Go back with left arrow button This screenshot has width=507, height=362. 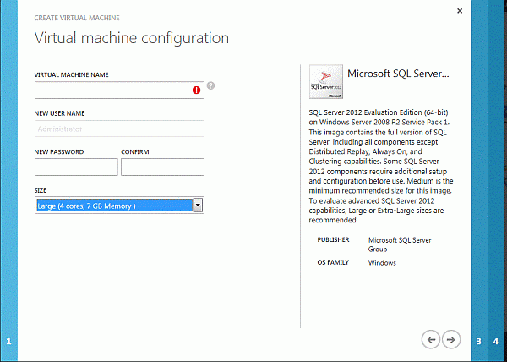pyautogui.click(x=431, y=339)
